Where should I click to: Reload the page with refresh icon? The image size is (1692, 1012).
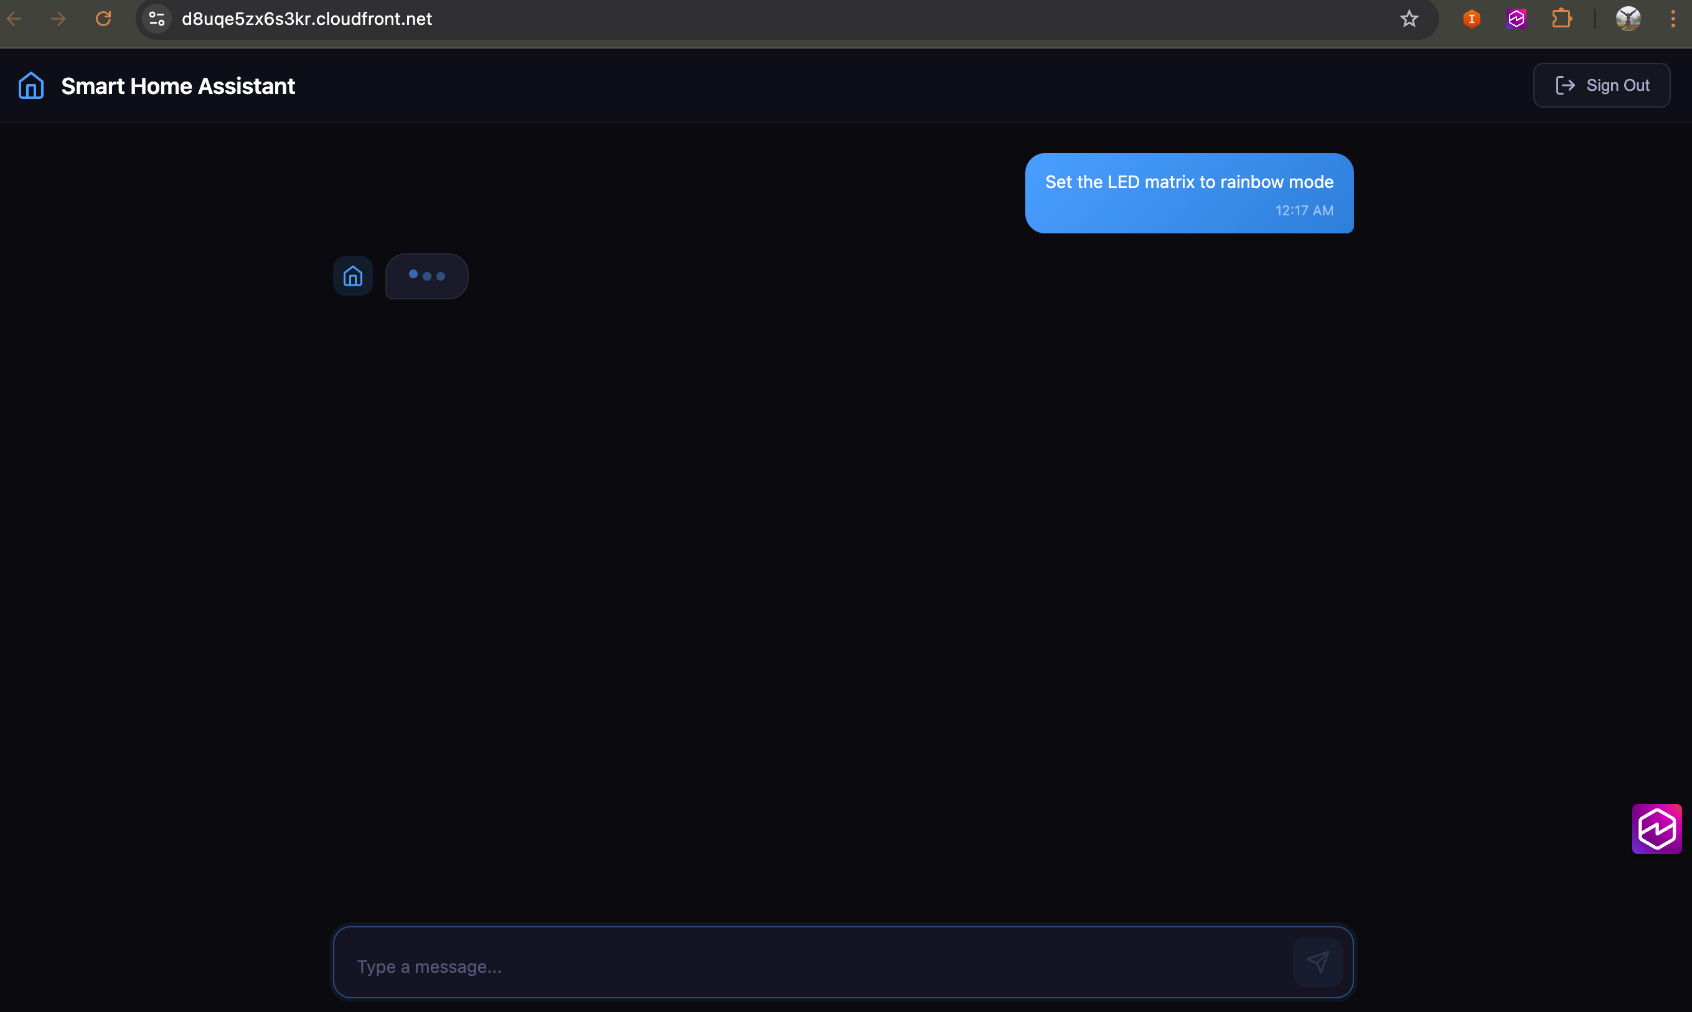point(104,19)
